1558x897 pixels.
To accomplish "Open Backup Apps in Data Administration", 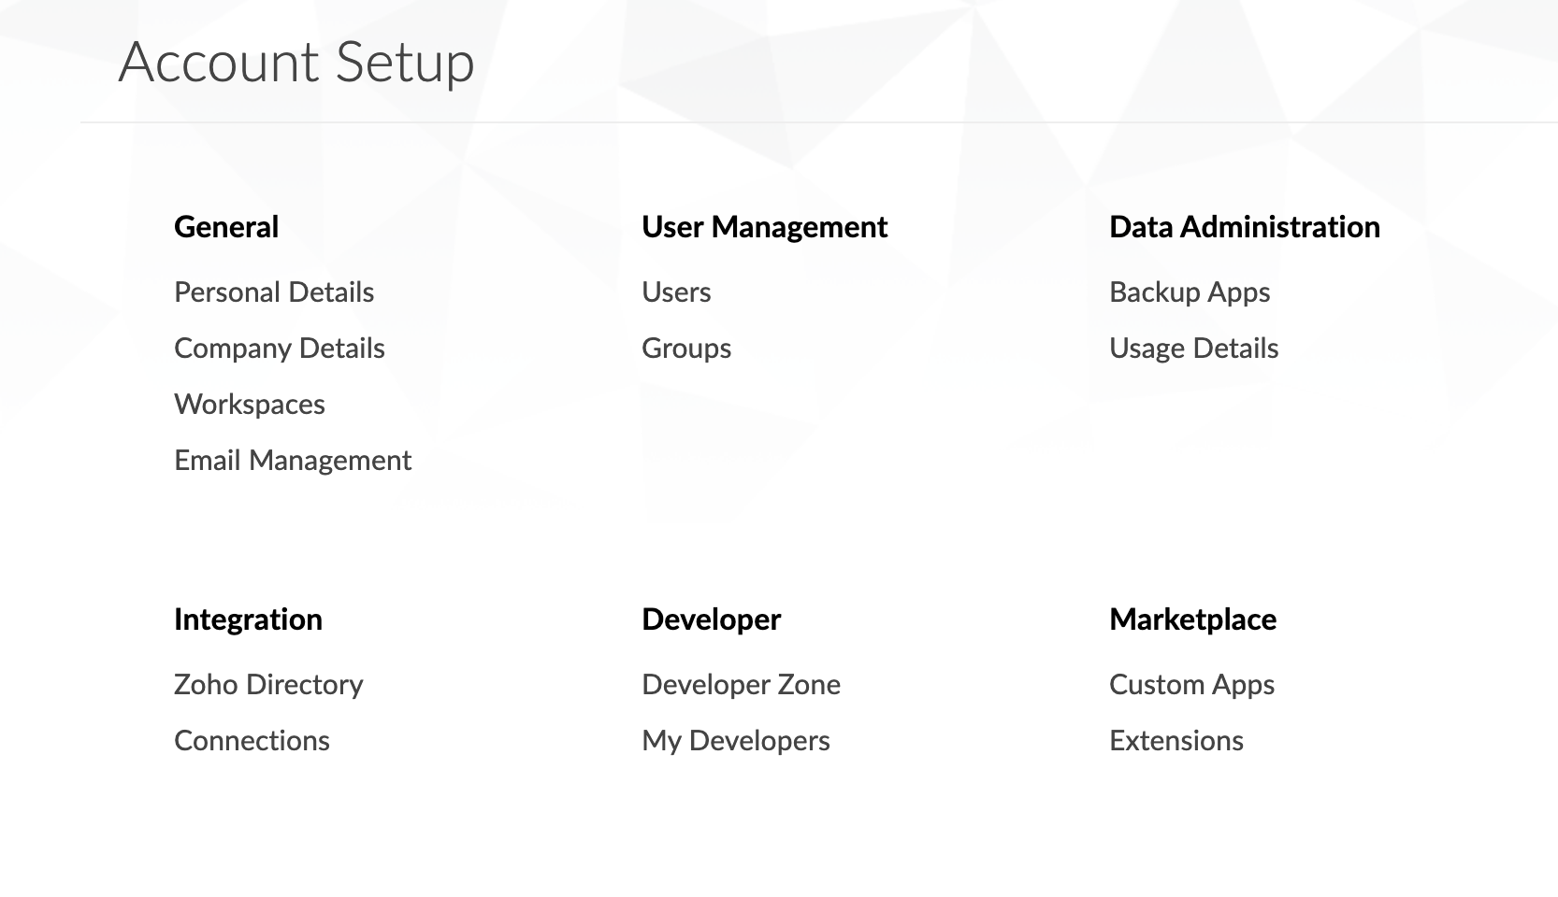I will [x=1190, y=292].
